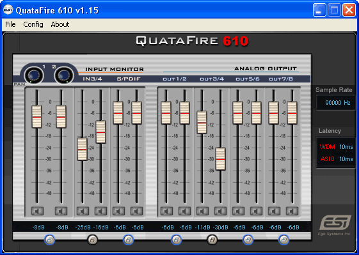Click the IN4 fader handle at -16dB
Screen dimensions: 359x255
[100, 132]
